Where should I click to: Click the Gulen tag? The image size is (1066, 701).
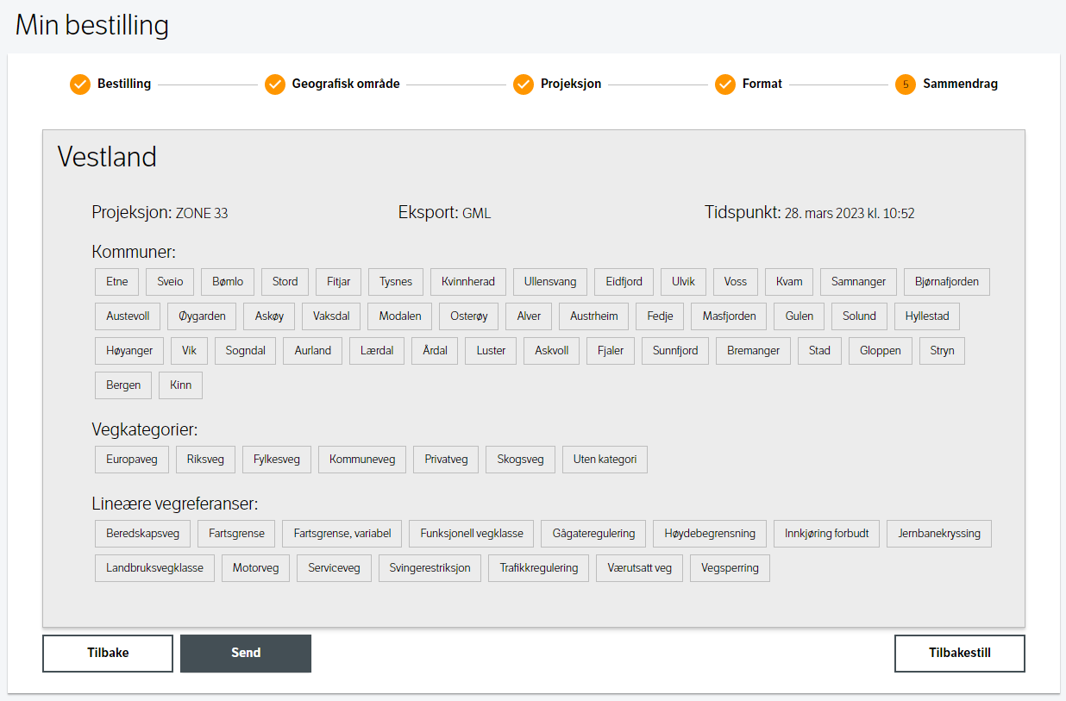pyautogui.click(x=799, y=316)
